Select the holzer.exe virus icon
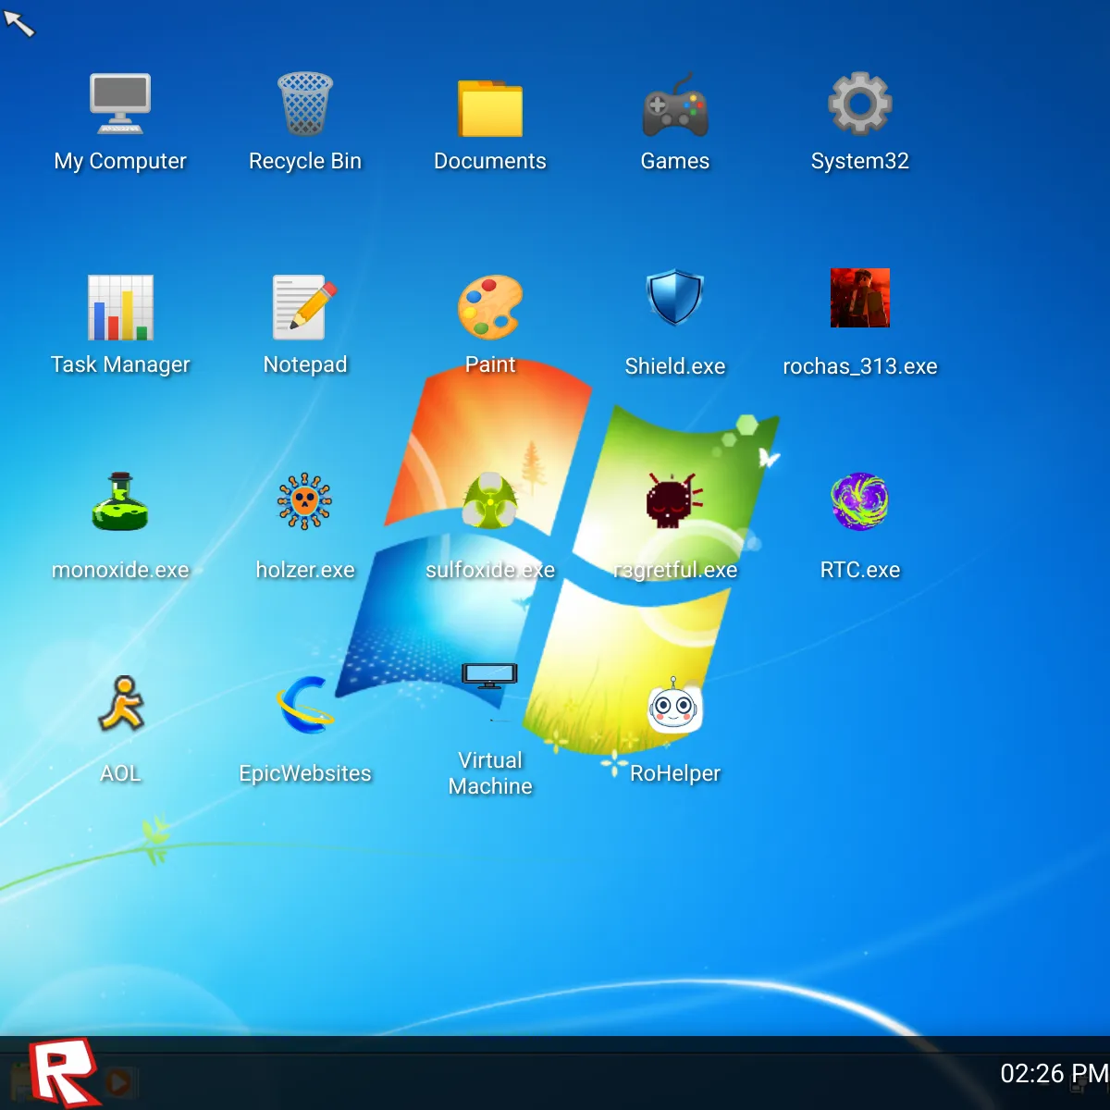 (305, 501)
